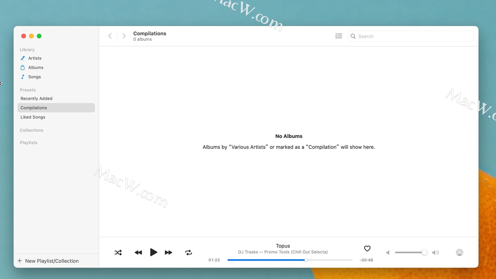Go back with the left chevron
Image resolution: width=496 pixels, height=279 pixels.
pos(110,36)
